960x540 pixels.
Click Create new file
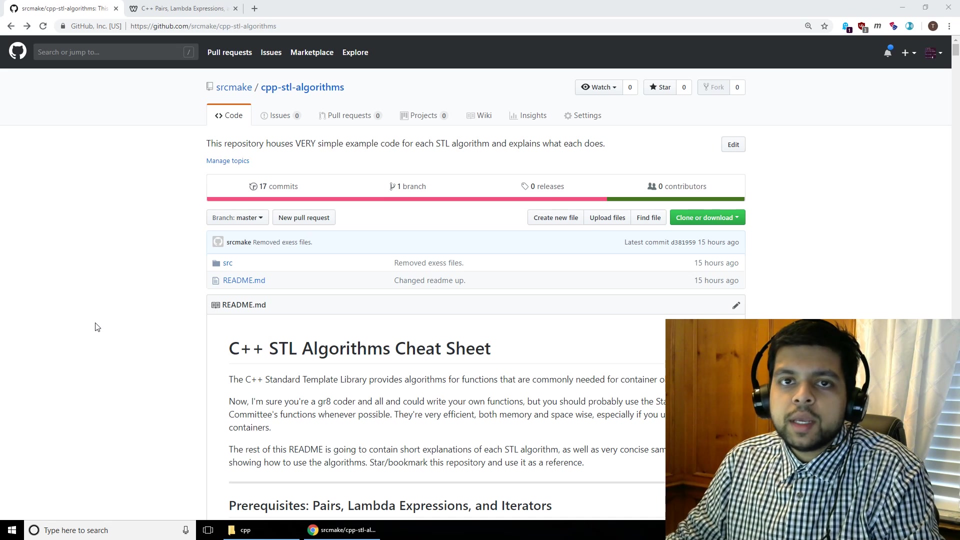point(555,217)
